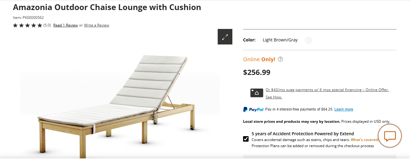The image size is (410, 159).
Task: Click the Write a Review link
Action: tap(97, 25)
